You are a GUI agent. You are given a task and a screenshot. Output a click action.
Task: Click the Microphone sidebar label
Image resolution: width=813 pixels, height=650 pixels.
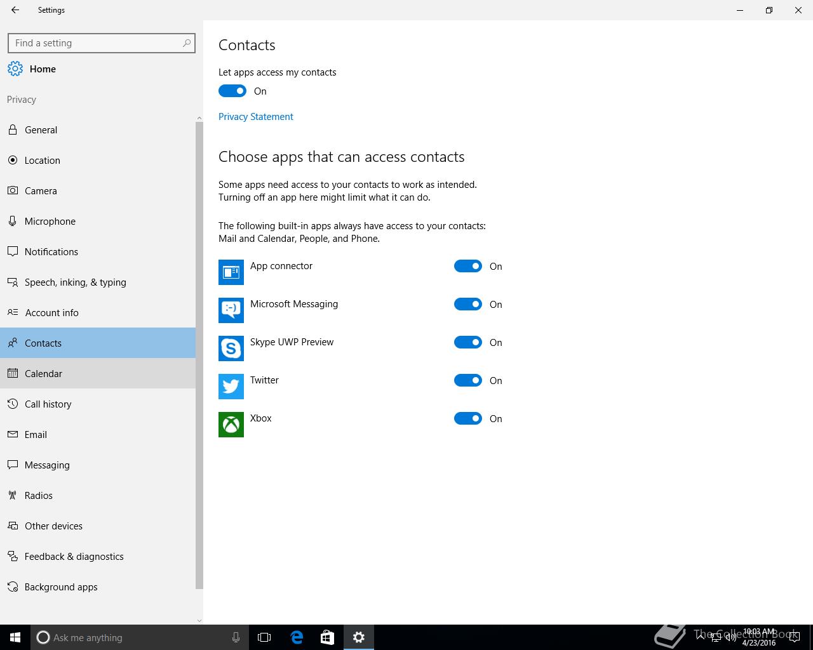point(50,221)
